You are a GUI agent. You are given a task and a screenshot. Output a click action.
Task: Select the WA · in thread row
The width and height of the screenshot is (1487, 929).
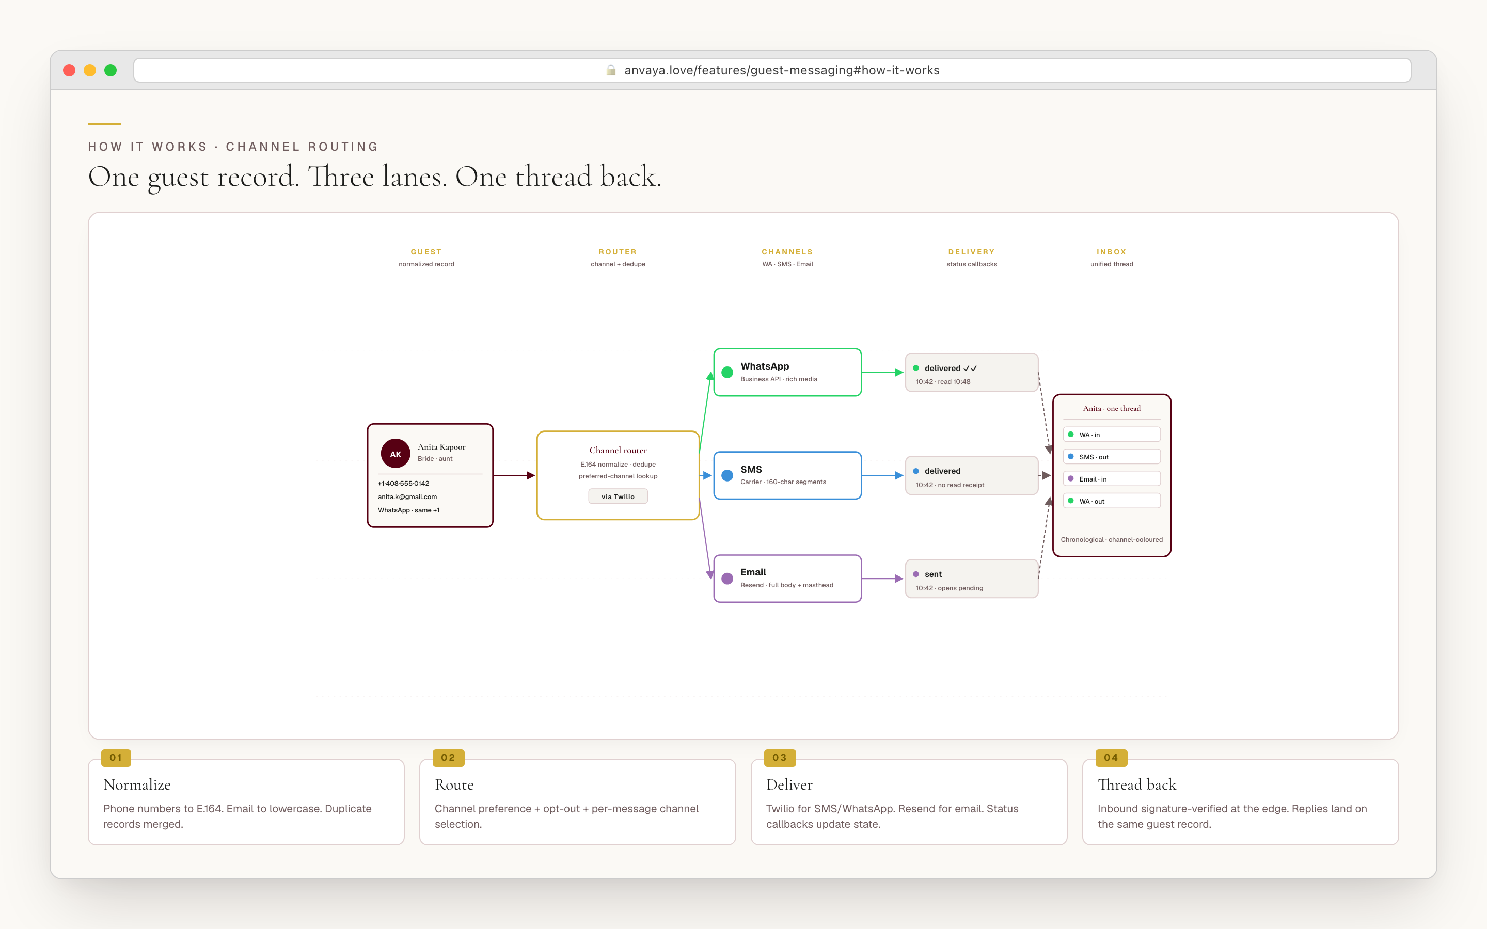(1112, 435)
